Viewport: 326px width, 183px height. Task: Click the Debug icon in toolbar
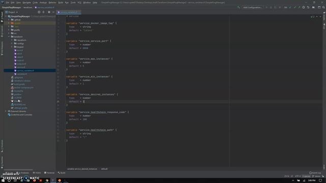point(270,8)
